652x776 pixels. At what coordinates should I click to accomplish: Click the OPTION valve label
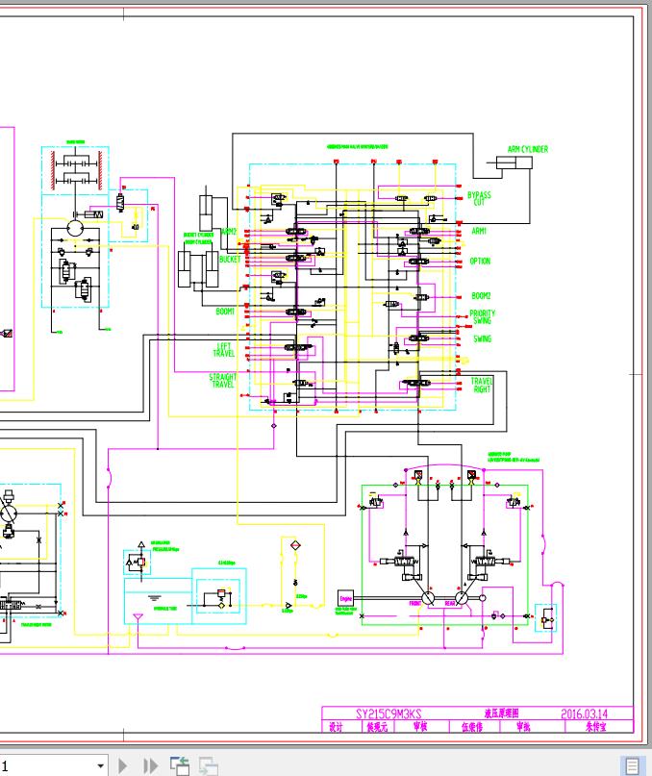coord(480,261)
